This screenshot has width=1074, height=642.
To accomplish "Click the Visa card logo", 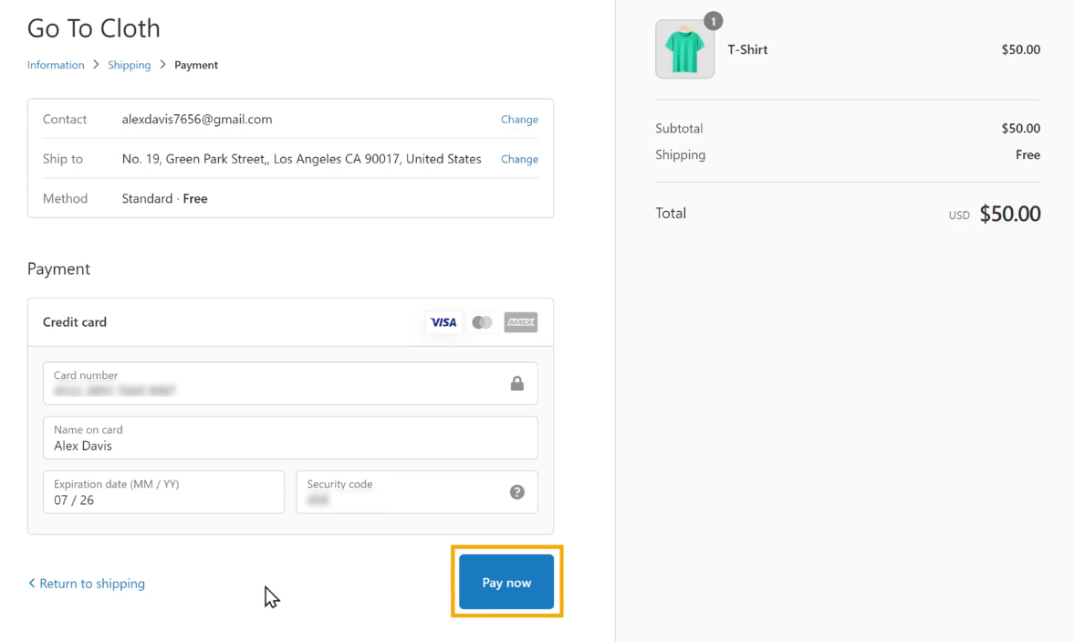I will (x=443, y=322).
